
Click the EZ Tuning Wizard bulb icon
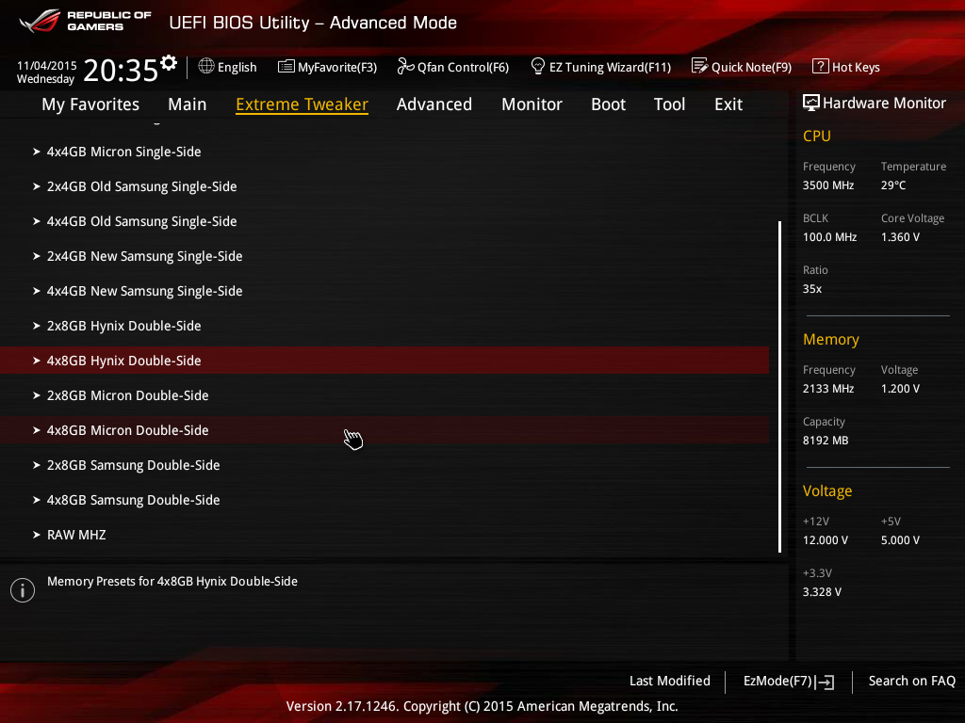click(537, 66)
